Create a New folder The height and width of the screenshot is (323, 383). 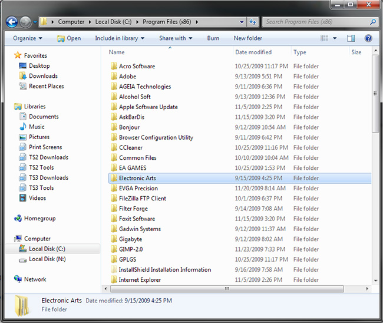pos(247,38)
